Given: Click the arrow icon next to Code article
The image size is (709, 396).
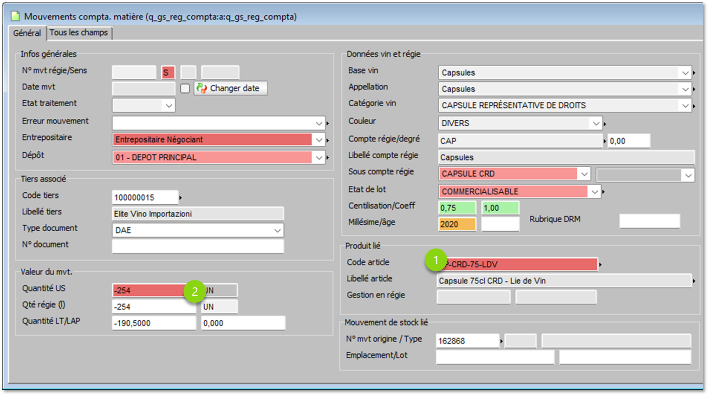Looking at the screenshot, I should (x=600, y=265).
